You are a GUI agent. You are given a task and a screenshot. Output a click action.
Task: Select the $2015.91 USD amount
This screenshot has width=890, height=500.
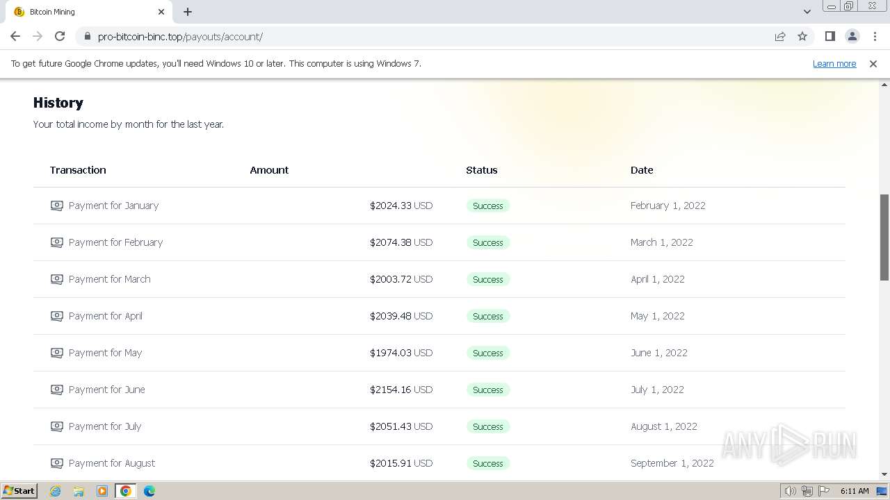click(x=401, y=463)
